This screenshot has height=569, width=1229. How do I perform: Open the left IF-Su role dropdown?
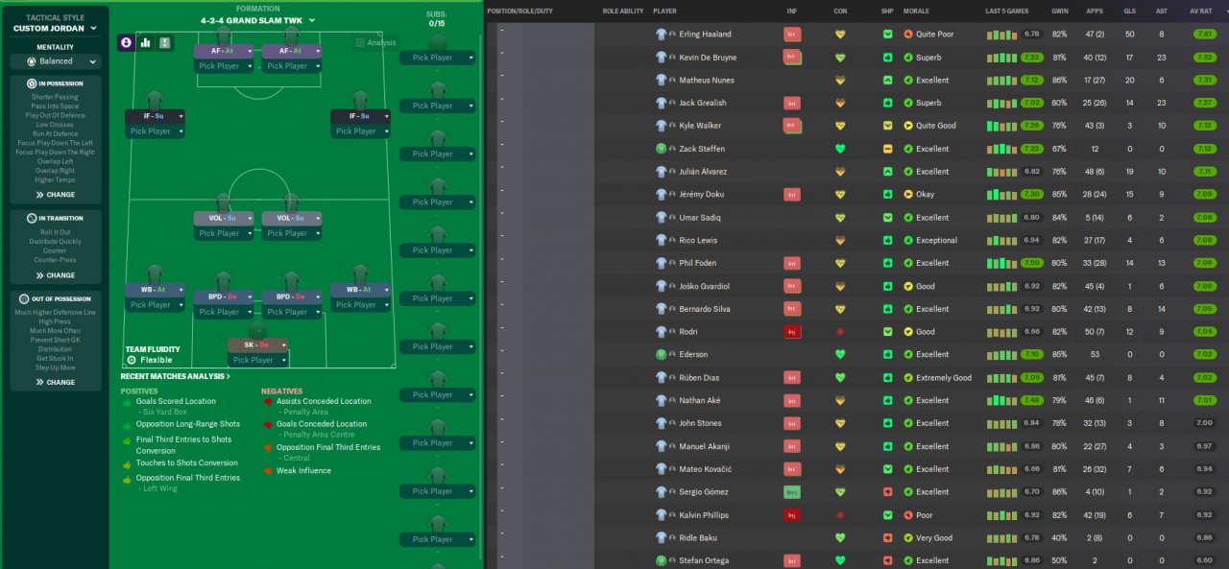coord(154,116)
